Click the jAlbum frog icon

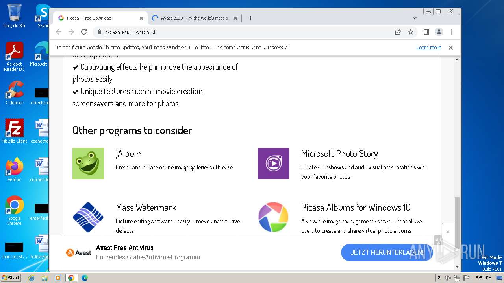point(88,164)
